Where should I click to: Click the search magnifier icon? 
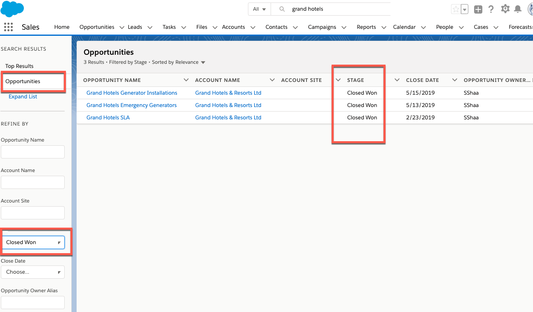[282, 9]
